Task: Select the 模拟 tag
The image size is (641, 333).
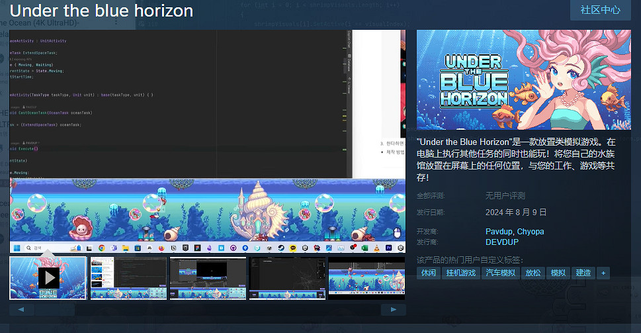Action: (558, 273)
